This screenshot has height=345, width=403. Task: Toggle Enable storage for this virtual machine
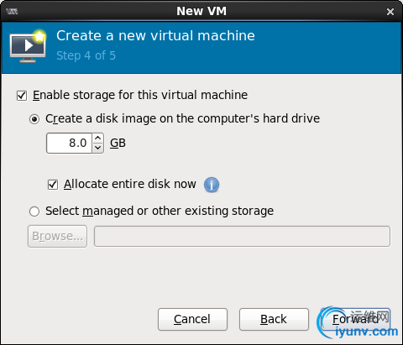[22, 96]
